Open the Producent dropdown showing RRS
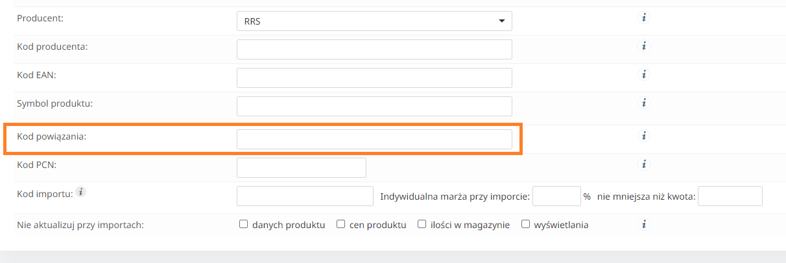 (374, 21)
